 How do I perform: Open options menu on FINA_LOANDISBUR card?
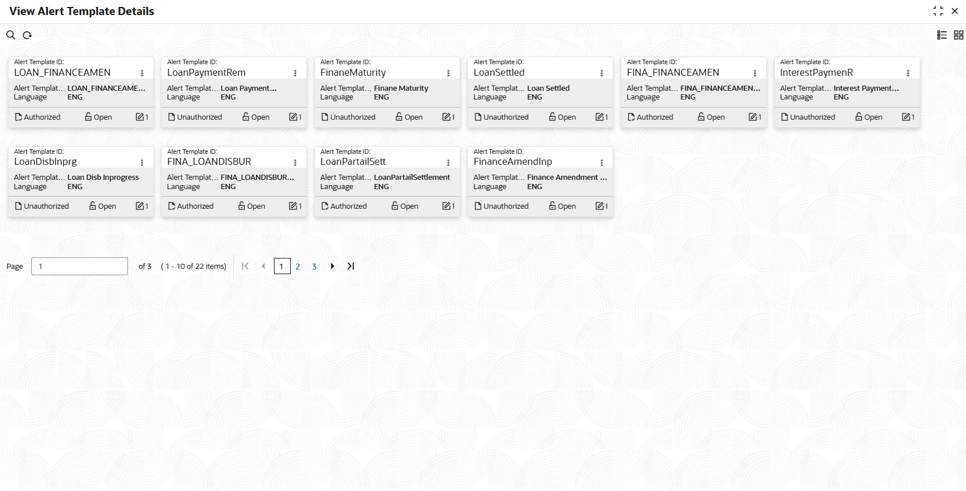pyautogui.click(x=294, y=162)
